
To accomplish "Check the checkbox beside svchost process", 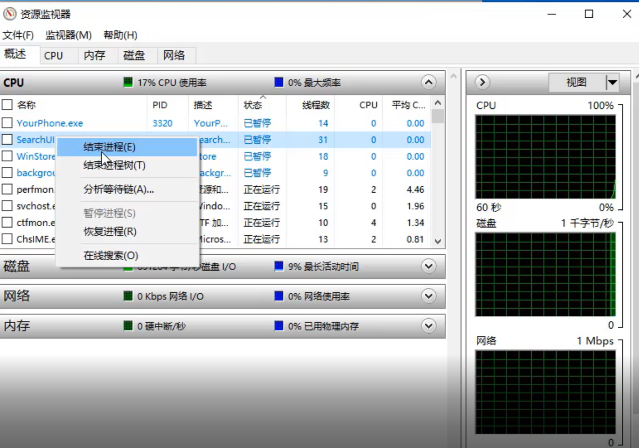I will [7, 206].
